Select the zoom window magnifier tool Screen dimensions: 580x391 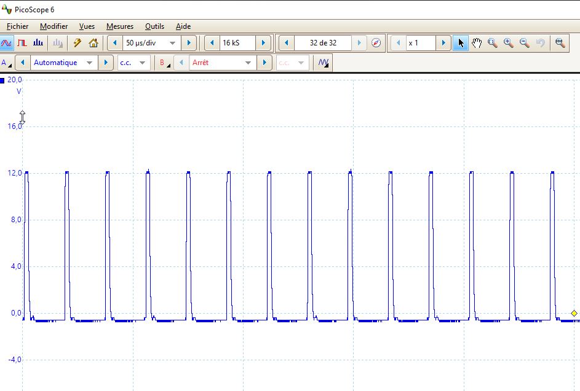[x=492, y=43]
